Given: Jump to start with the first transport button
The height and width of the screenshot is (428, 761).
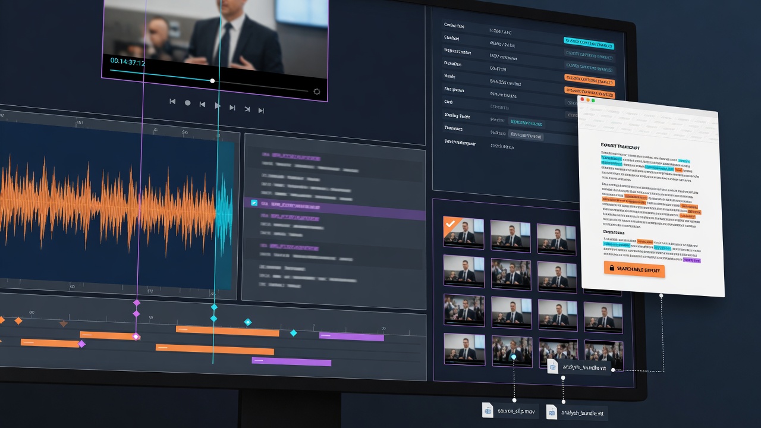Looking at the screenshot, I should pyautogui.click(x=172, y=102).
